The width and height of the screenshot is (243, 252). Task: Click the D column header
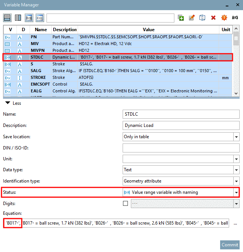click(x=23, y=30)
